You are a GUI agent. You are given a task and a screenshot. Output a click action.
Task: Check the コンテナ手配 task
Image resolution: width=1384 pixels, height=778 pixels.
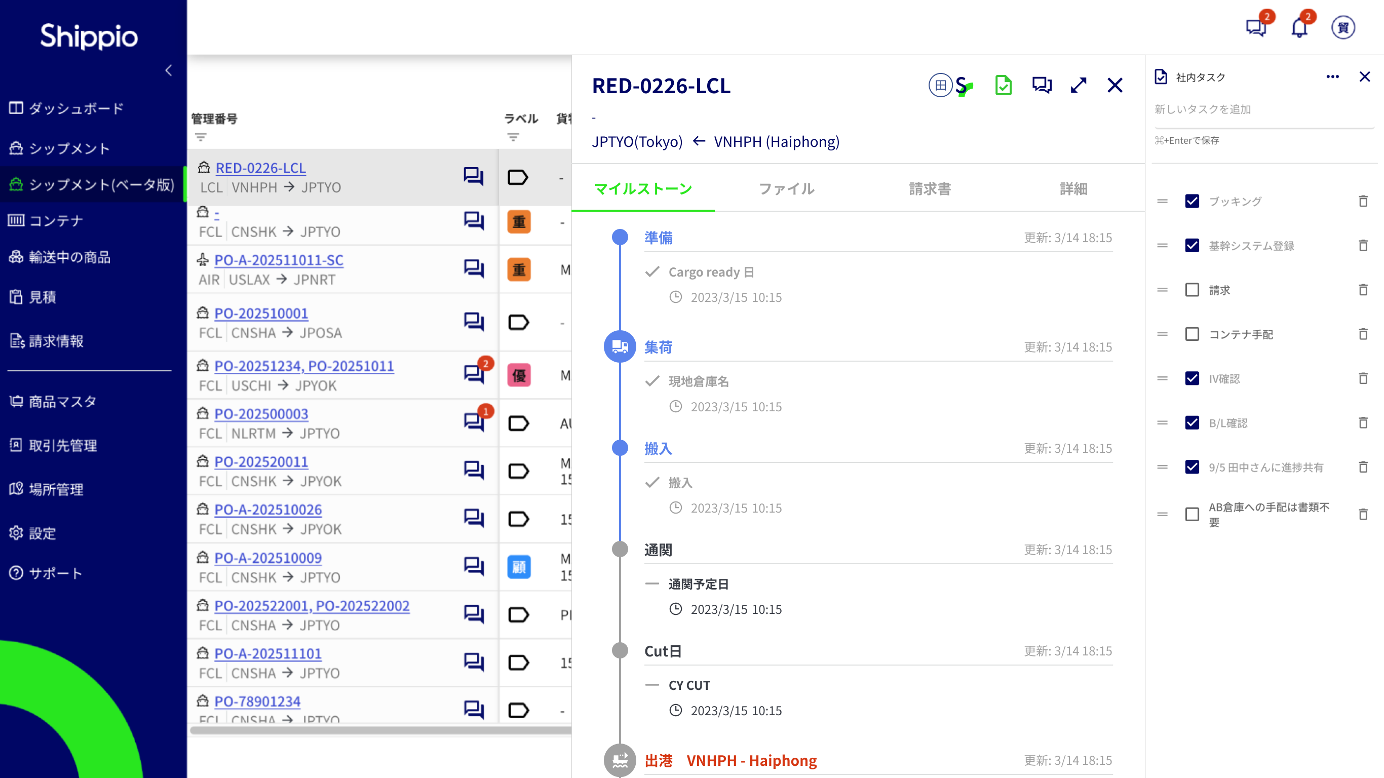click(x=1192, y=334)
